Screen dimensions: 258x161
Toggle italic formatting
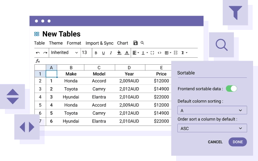111,53
